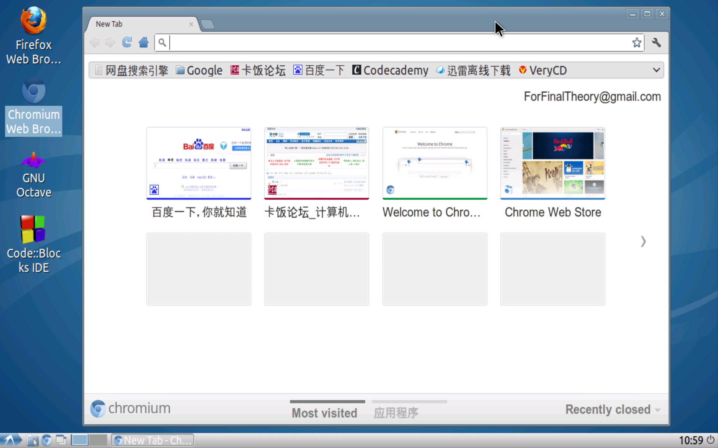Screen dimensions: 718x448
Task: Switch to the 应用程序 section
Action: click(396, 413)
